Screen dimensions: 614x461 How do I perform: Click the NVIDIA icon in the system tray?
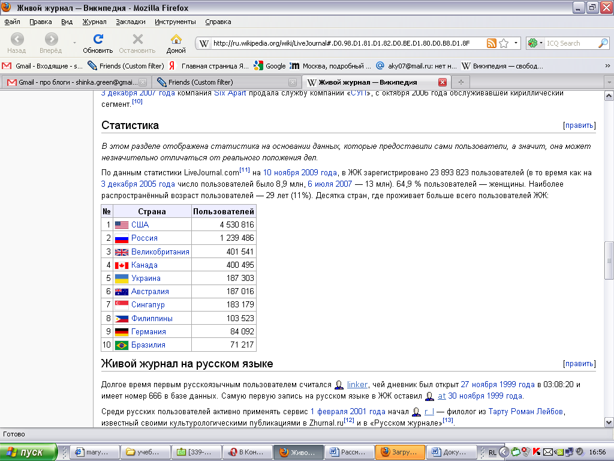tap(559, 452)
